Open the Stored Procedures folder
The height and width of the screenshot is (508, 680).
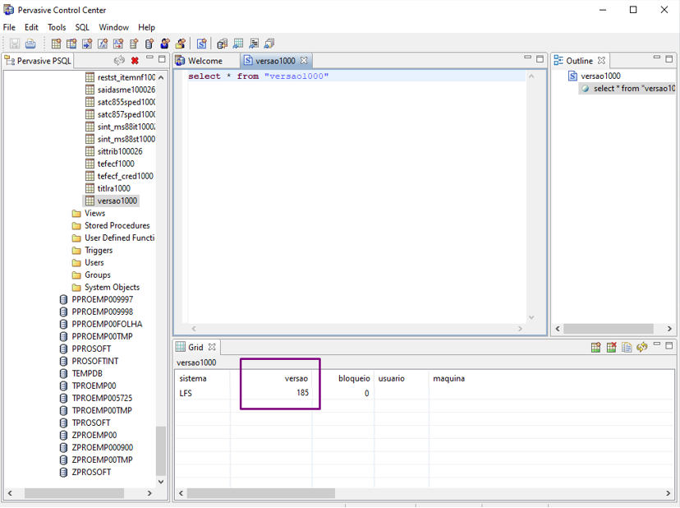point(112,225)
